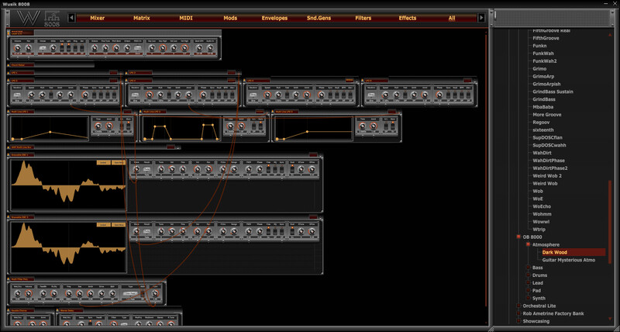Click the Speed knob on the first LFO

click(32, 94)
